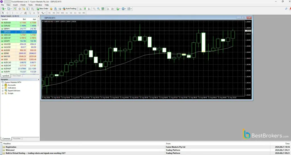Select the Draw horizontal line tool
The height and width of the screenshot is (155, 291).
click(17, 13)
